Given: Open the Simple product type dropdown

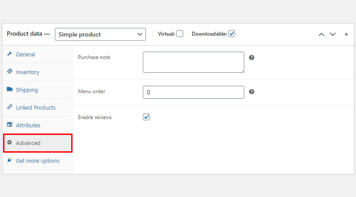Looking at the screenshot, I should click(x=100, y=35).
